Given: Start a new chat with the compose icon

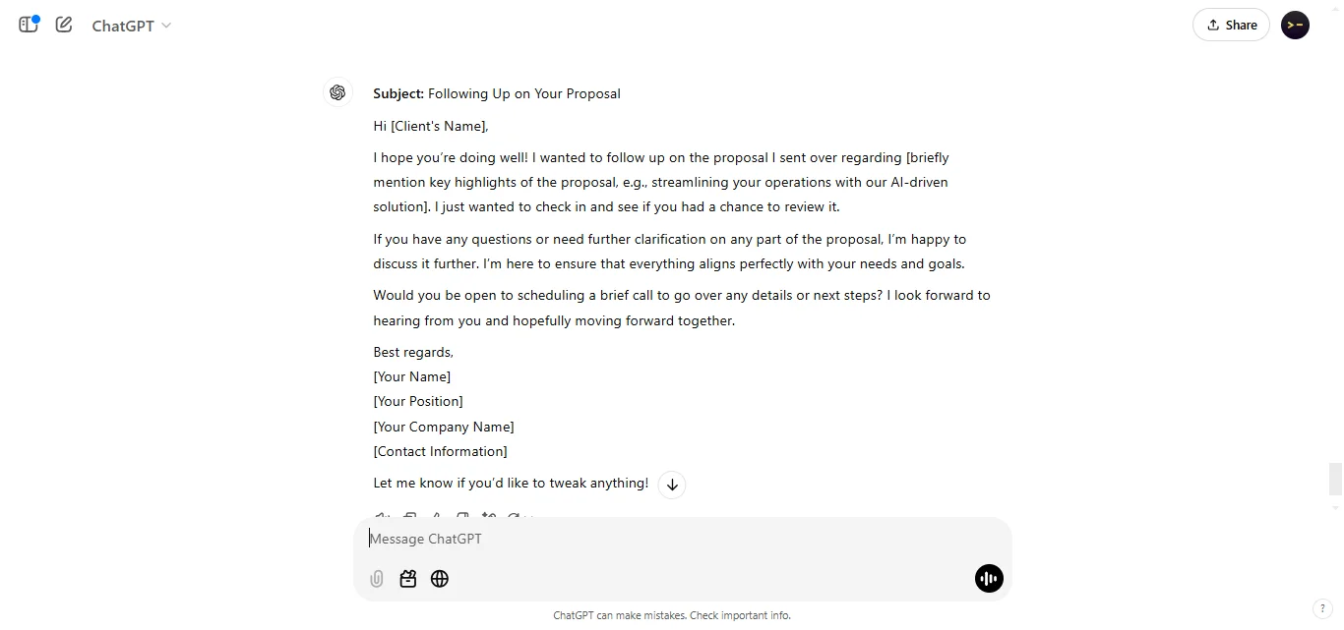Looking at the screenshot, I should coord(63,25).
